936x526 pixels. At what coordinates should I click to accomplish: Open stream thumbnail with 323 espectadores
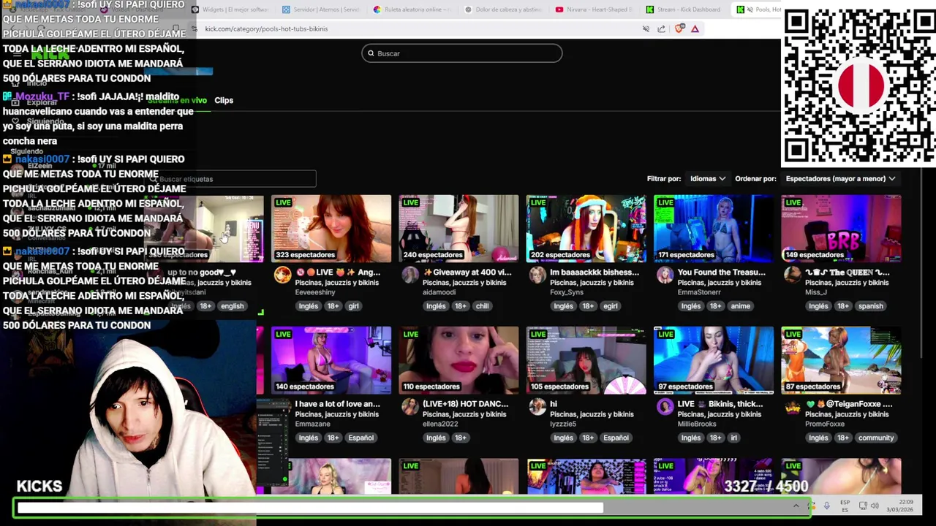coord(331,229)
